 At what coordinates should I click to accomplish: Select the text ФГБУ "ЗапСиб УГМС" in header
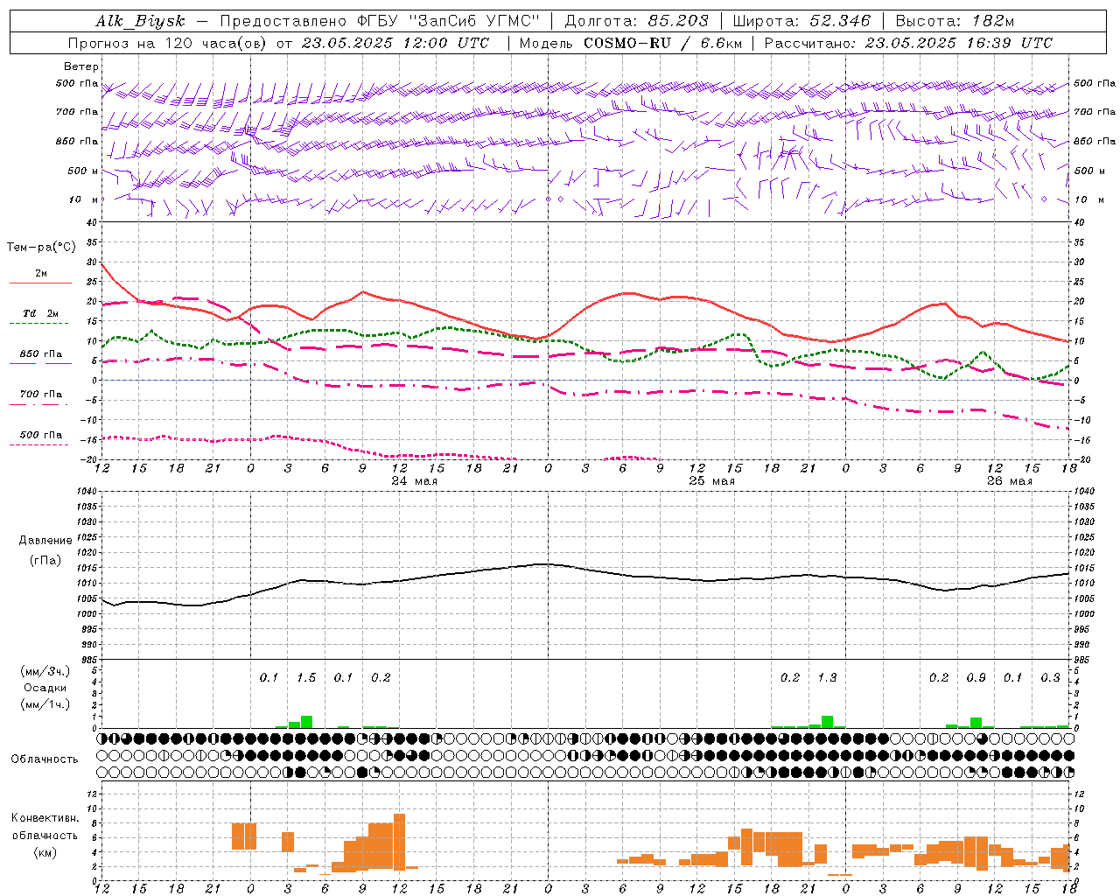(x=448, y=21)
